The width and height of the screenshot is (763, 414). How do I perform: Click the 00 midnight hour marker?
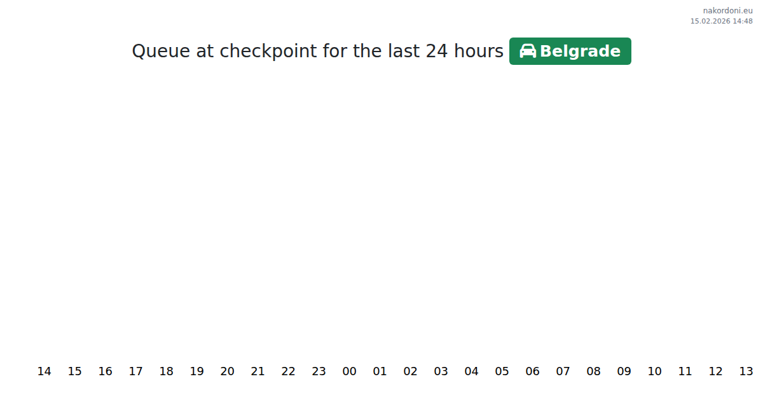[x=349, y=371]
